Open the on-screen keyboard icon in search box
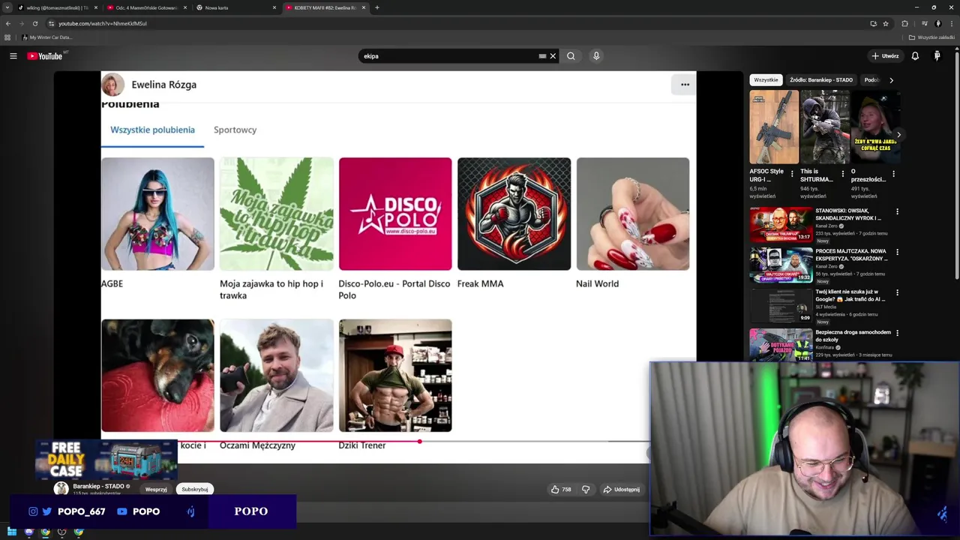Image resolution: width=960 pixels, height=540 pixels. pos(542,56)
